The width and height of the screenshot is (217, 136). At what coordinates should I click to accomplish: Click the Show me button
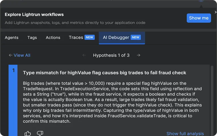pos(199,18)
